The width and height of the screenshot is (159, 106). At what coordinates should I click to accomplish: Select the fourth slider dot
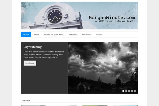(132, 91)
